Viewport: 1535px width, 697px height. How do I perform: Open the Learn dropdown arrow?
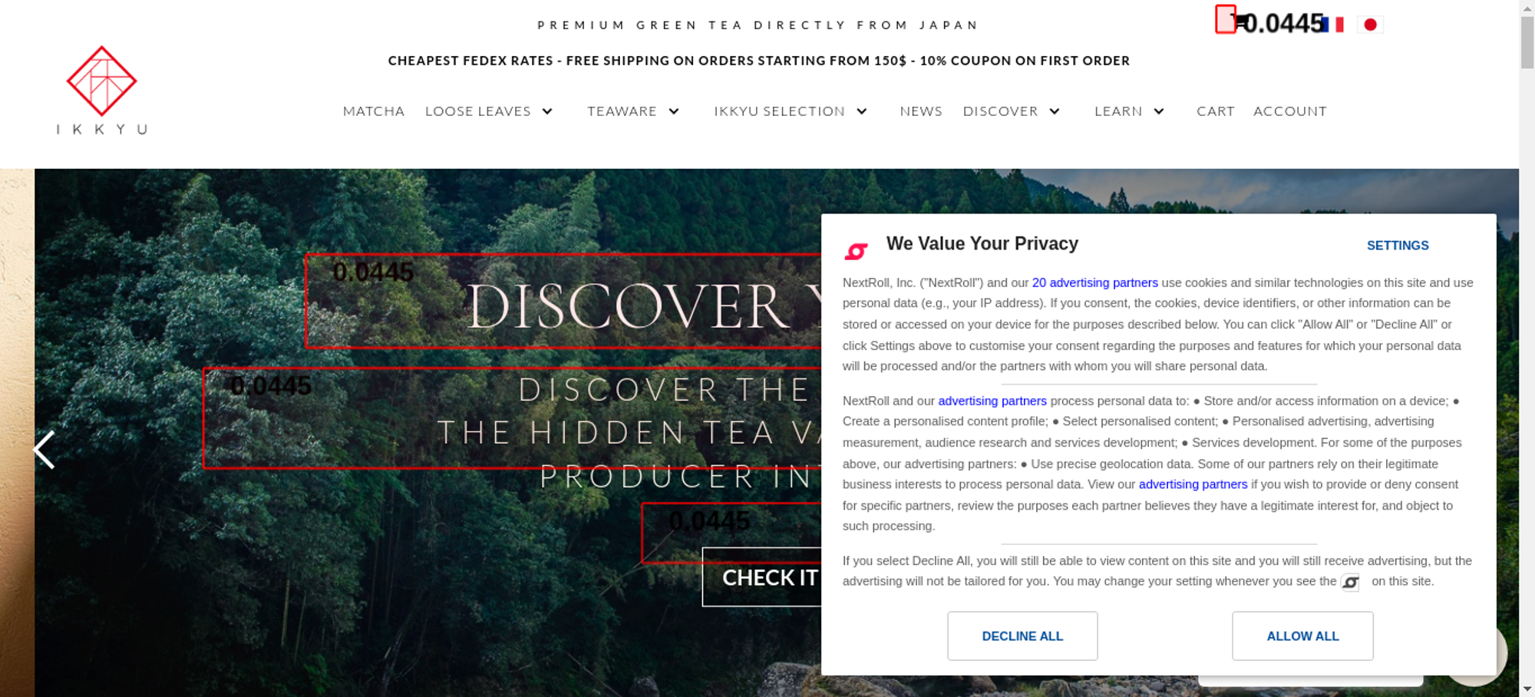click(1159, 111)
